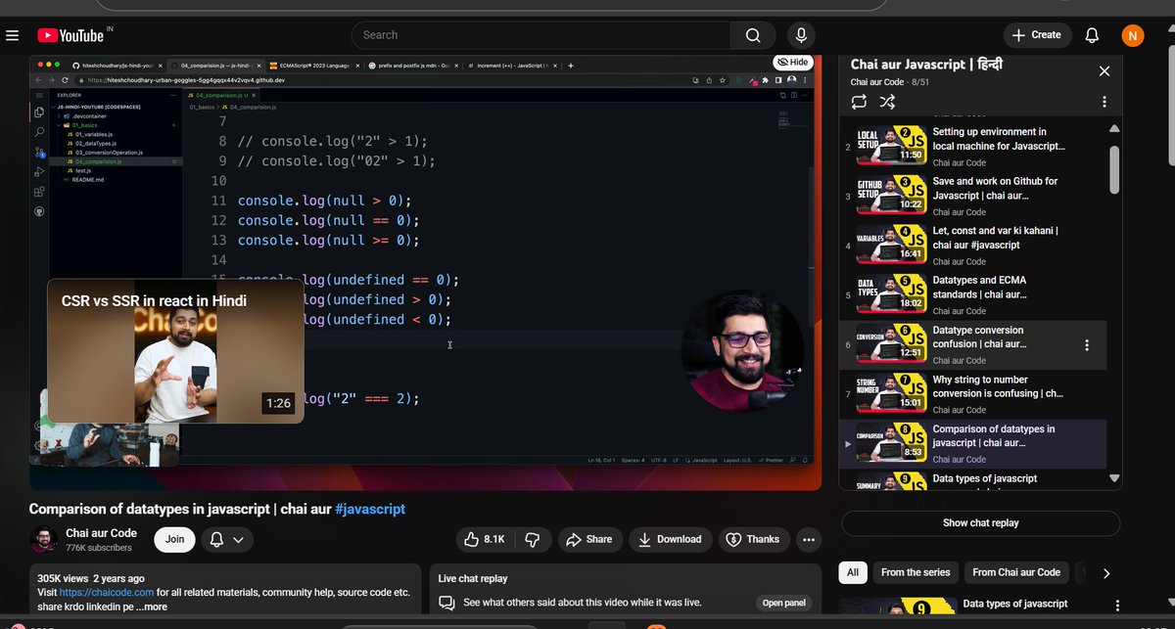The image size is (1175, 629).
Task: Click the live chat replay speech-bubble icon
Action: [446, 603]
